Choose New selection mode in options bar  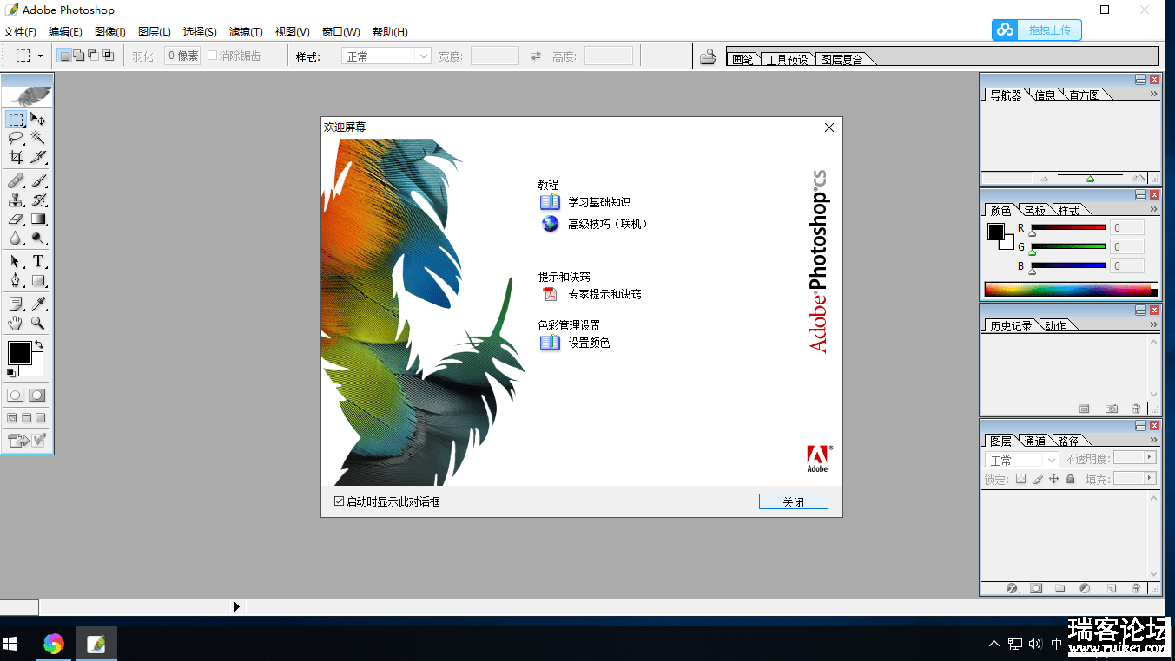(x=64, y=56)
